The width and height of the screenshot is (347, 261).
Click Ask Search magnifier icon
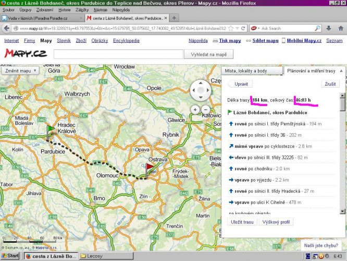pyautogui.click(x=318, y=28)
